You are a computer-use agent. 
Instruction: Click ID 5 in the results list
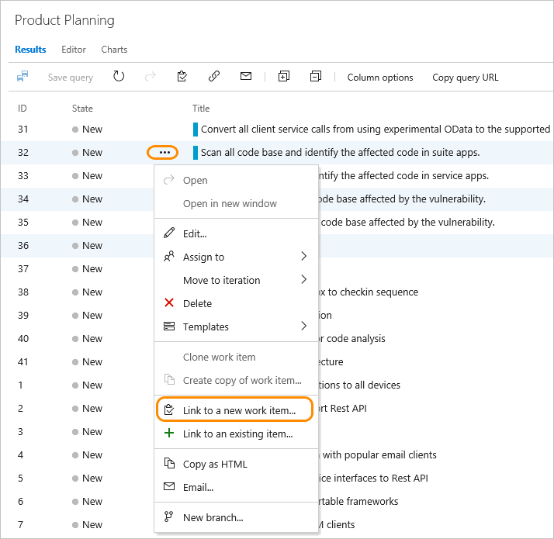[20, 479]
